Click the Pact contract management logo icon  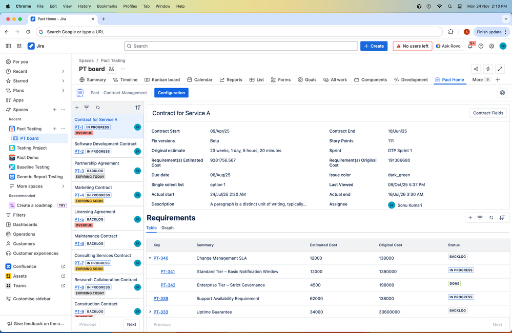click(x=80, y=93)
